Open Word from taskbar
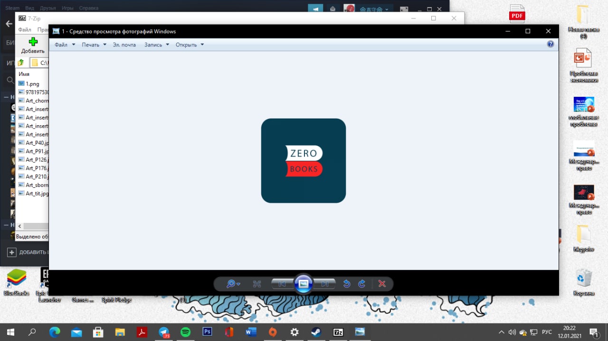This screenshot has width=608, height=341. pyautogui.click(x=251, y=332)
